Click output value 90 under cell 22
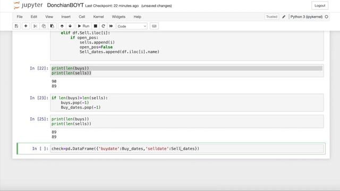The width and height of the screenshot is (340, 191). [x=54, y=81]
